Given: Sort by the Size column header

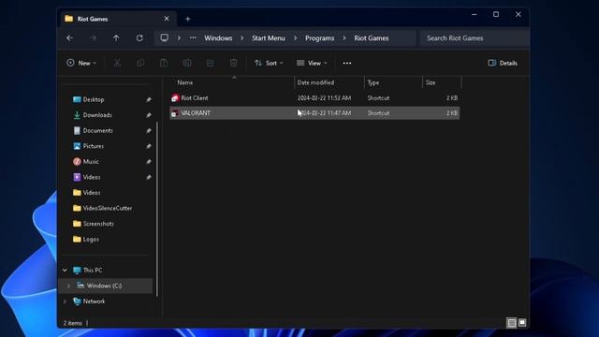Looking at the screenshot, I should [x=431, y=82].
